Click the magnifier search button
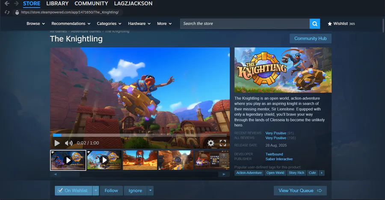 point(315,24)
